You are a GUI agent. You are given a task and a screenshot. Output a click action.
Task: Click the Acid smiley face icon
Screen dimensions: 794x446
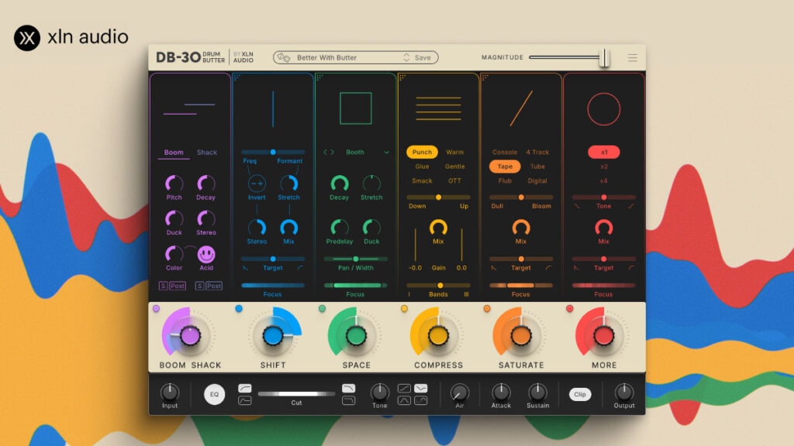coord(206,254)
